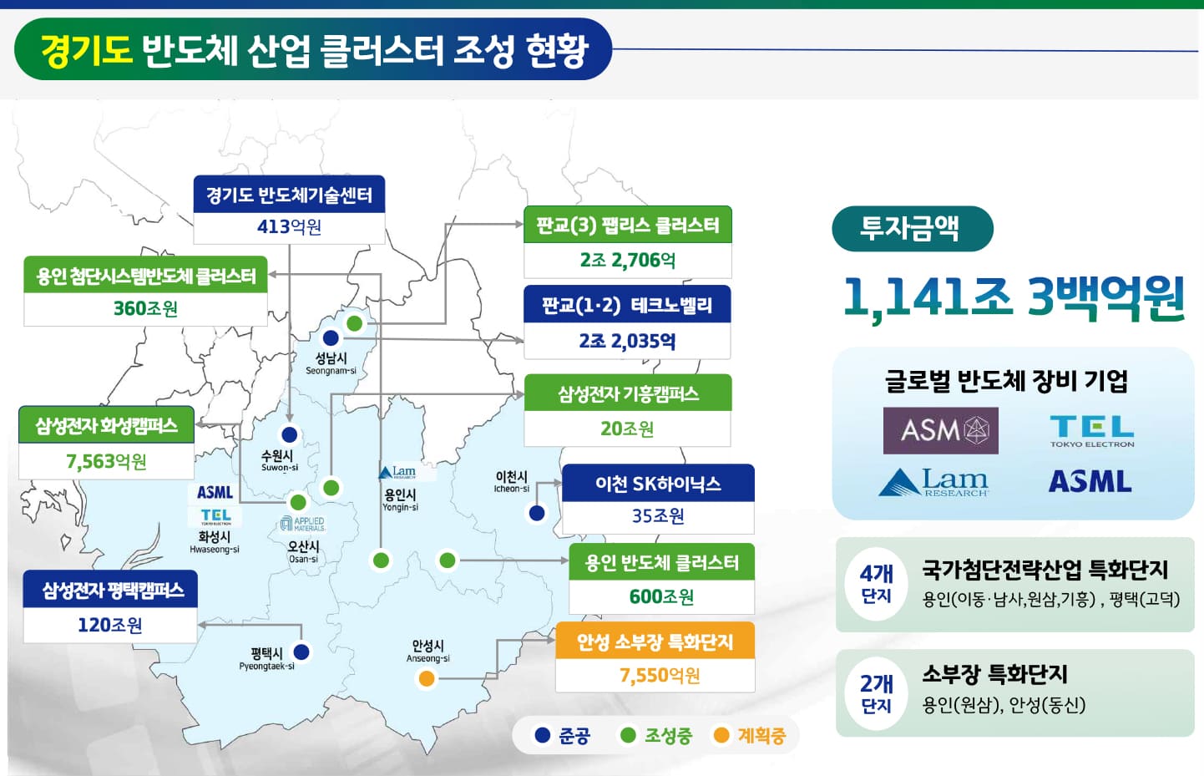Viewport: 1204px width, 776px height.
Task: Click the title 경기도 반도체 산업 클러스터 조성 현황
Action: point(314,49)
